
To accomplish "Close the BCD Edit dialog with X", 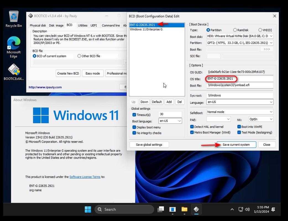I will [274, 16].
